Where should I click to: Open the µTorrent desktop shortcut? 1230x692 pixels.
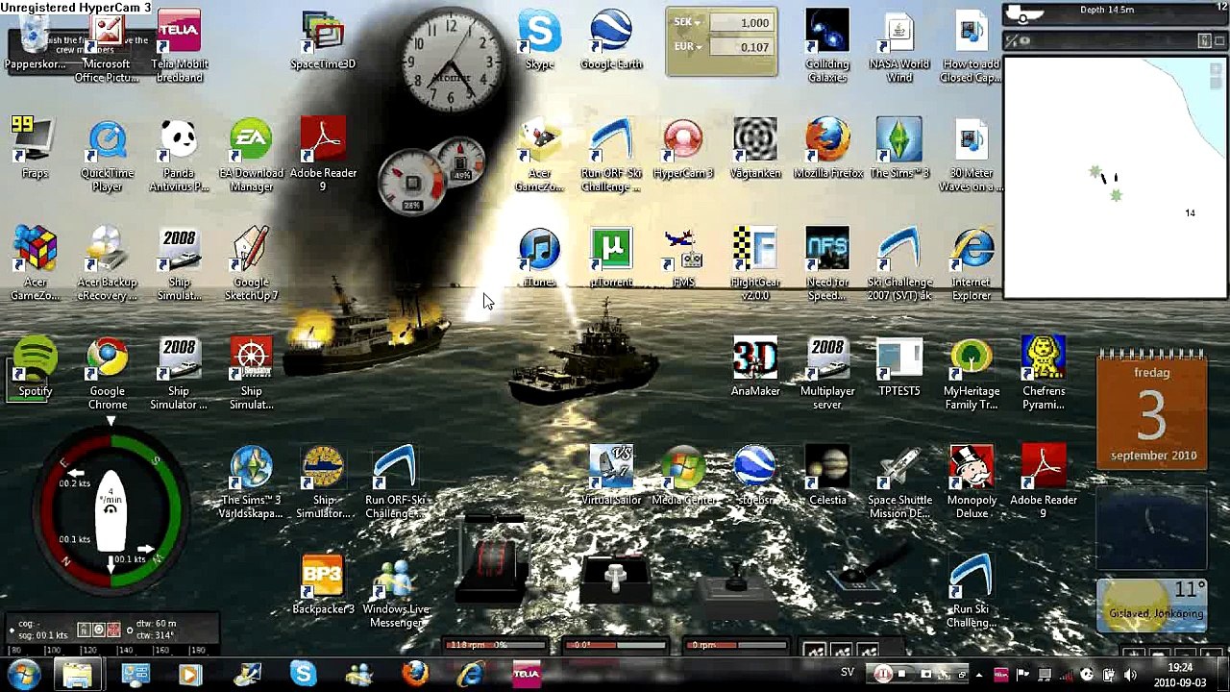pos(611,258)
